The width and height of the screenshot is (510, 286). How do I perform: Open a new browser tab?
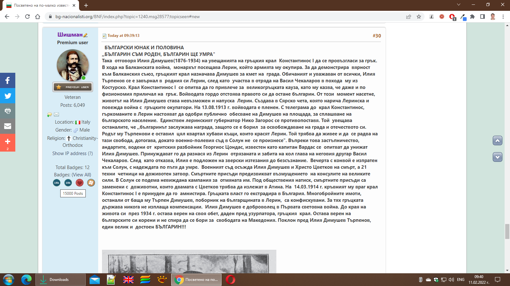tap(86, 5)
